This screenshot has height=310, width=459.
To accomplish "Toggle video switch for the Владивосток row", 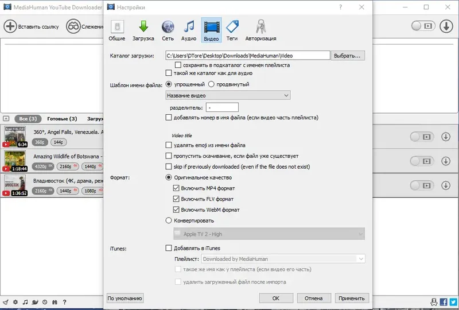I will (421, 185).
